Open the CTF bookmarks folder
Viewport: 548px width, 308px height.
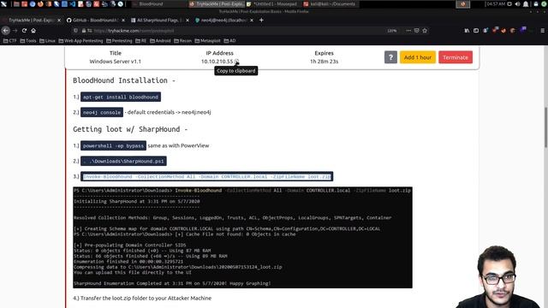point(9,41)
